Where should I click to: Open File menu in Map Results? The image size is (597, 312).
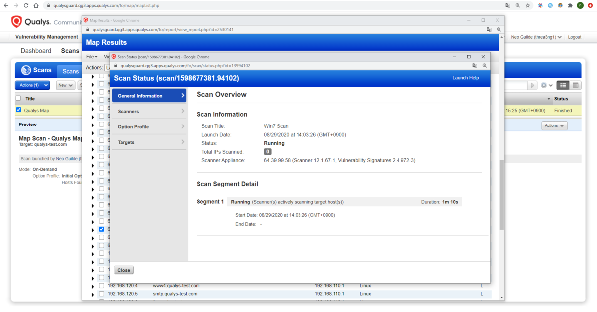[x=92, y=57]
